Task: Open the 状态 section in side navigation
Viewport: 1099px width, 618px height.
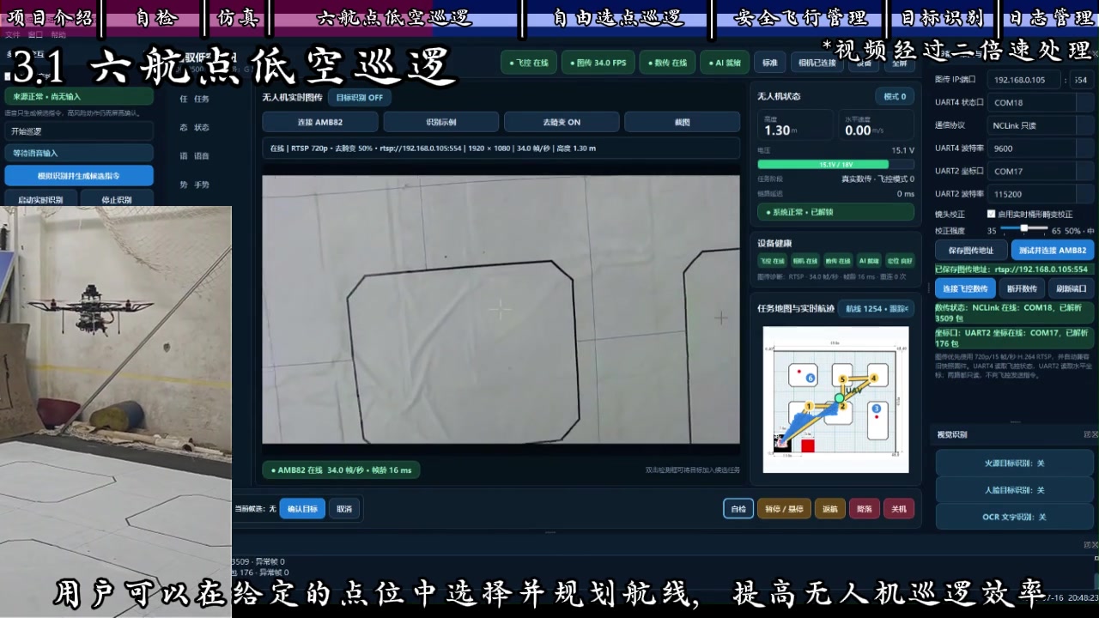Action: coord(195,127)
